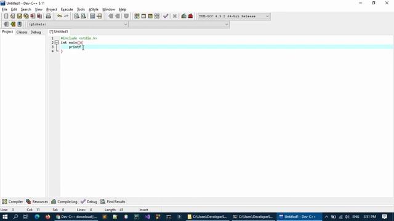Click the Profile Analysis chart icon

183,16
